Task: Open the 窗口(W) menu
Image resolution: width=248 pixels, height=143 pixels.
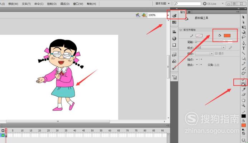Action: point(78,4)
